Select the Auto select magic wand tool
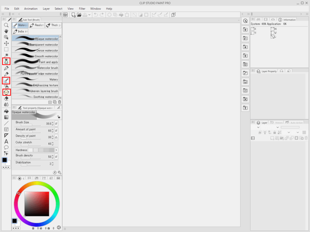Screen dimensions: 310x232 coord(6,55)
